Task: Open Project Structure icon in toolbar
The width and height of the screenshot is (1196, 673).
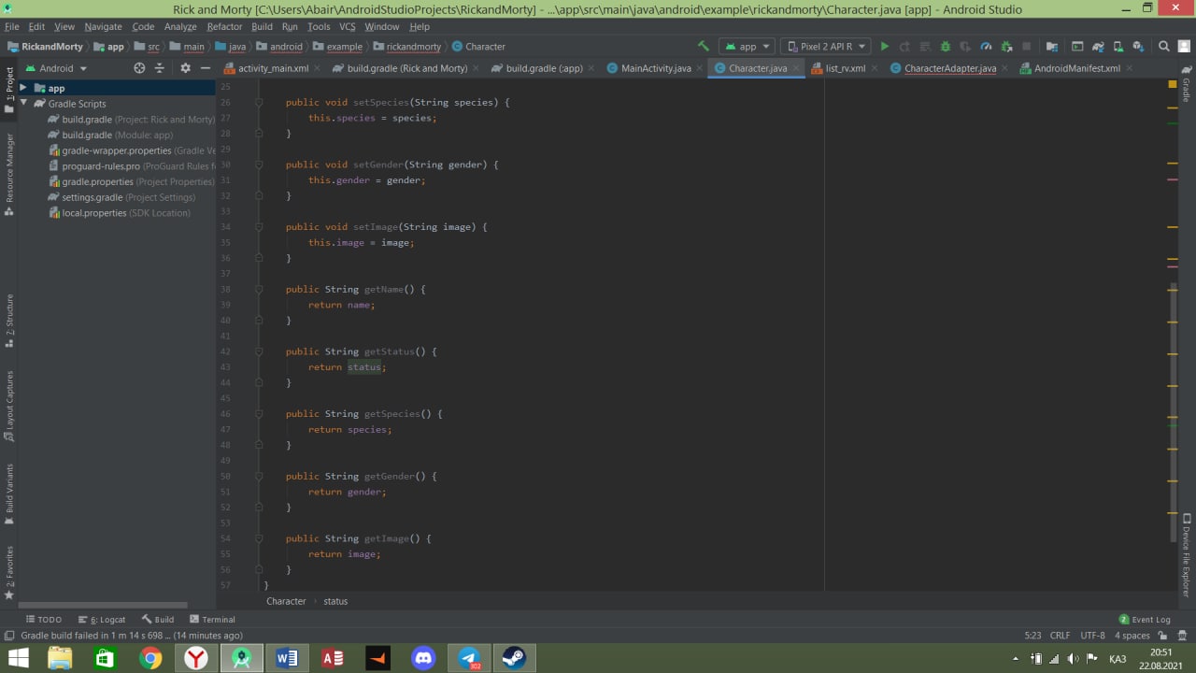Action: coord(1051,46)
